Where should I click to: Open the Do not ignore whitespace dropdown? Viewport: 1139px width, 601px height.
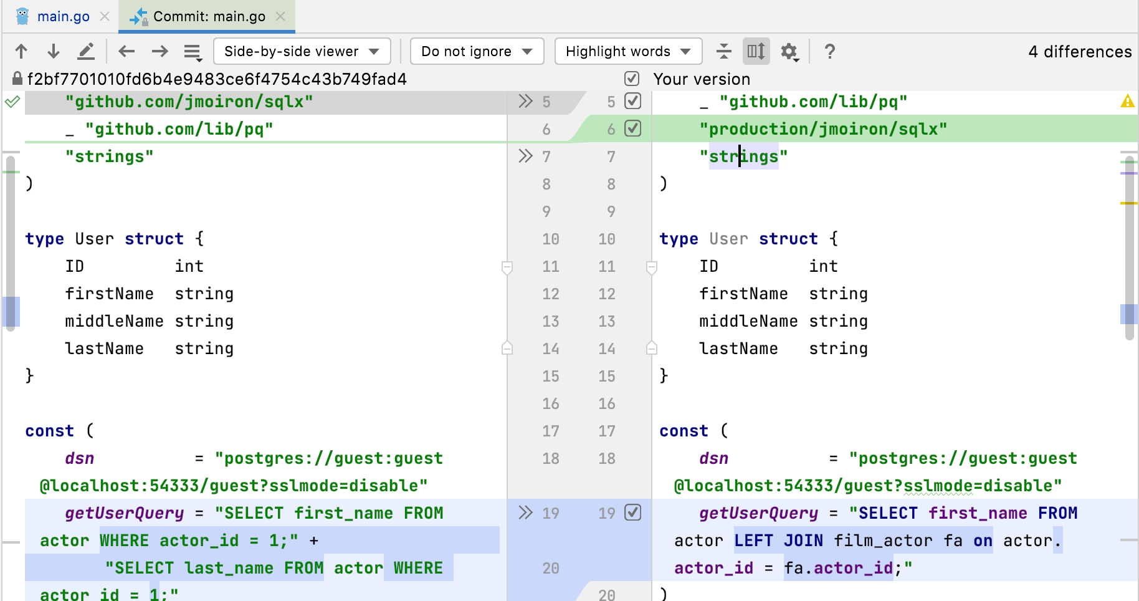pyautogui.click(x=477, y=51)
